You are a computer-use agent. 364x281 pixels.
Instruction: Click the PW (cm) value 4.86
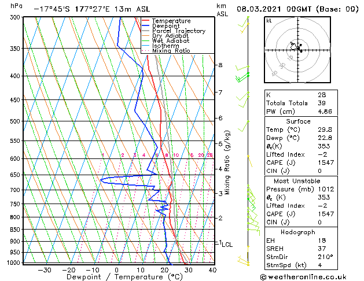click(x=325, y=112)
